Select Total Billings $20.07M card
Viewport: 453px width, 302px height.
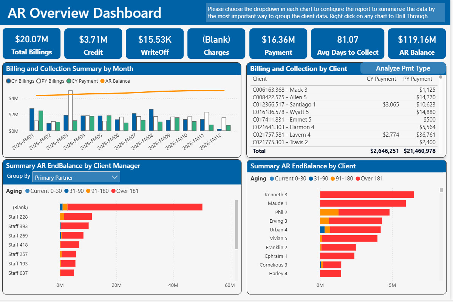(x=32, y=43)
